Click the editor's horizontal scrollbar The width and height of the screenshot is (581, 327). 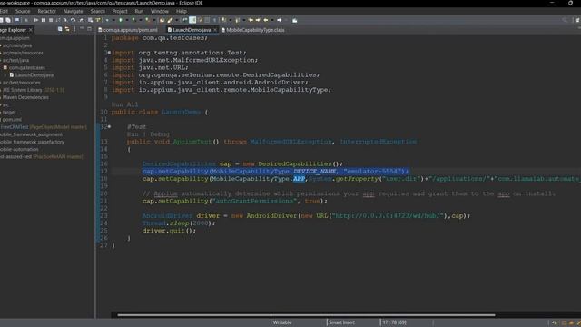point(306,315)
